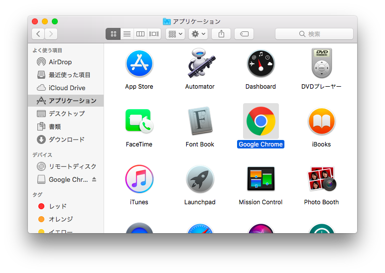Click the App Store name label
This screenshot has width=385, height=273.
coord(139,86)
